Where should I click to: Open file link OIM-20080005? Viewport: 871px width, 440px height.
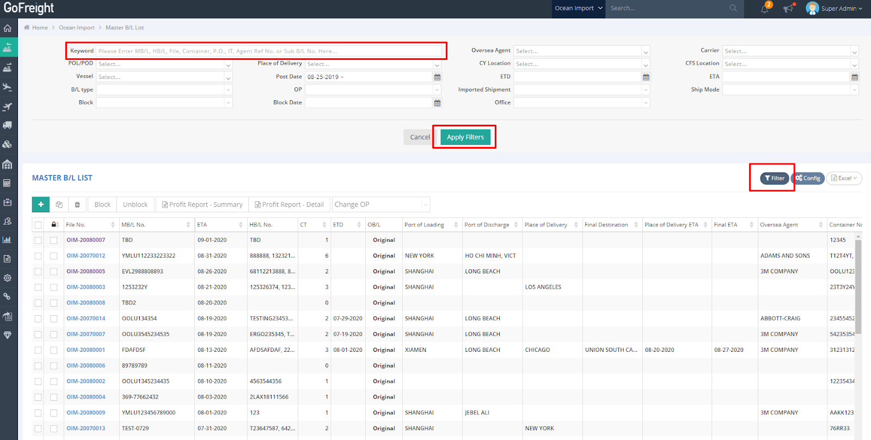click(86, 271)
